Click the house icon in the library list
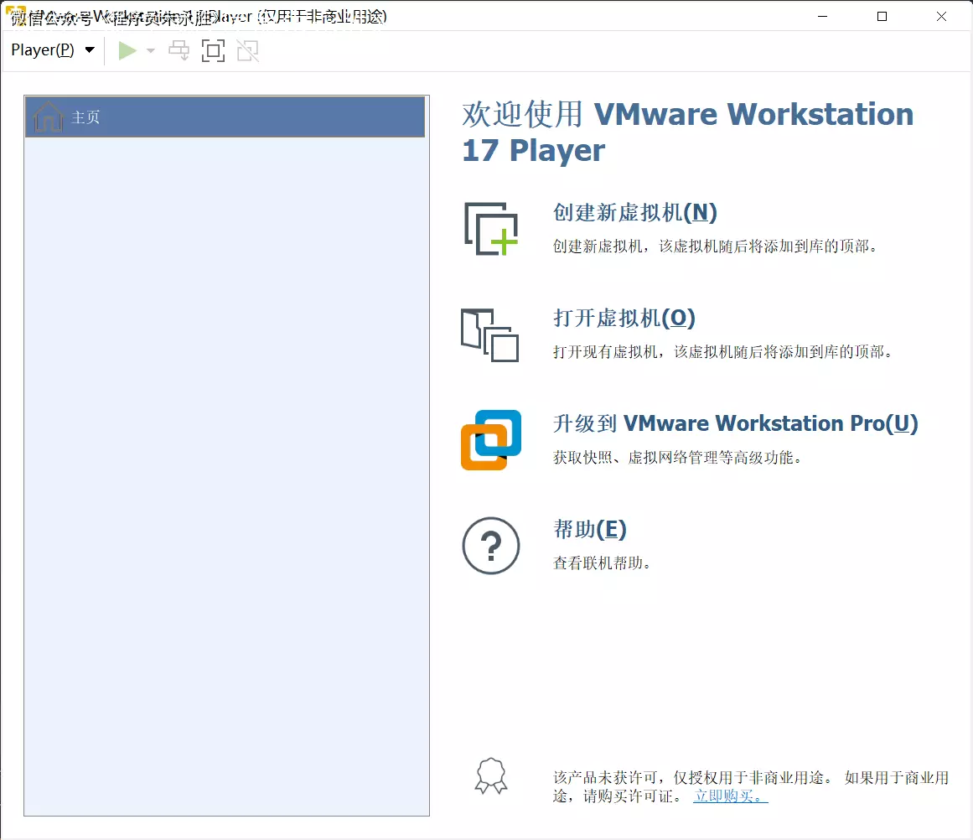973x840 pixels. 48,117
